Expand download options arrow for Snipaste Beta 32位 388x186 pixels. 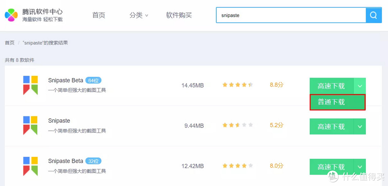point(360,167)
